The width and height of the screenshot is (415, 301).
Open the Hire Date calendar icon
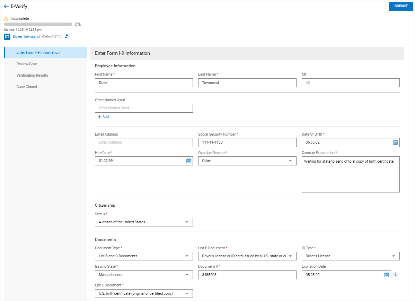[x=188, y=161]
